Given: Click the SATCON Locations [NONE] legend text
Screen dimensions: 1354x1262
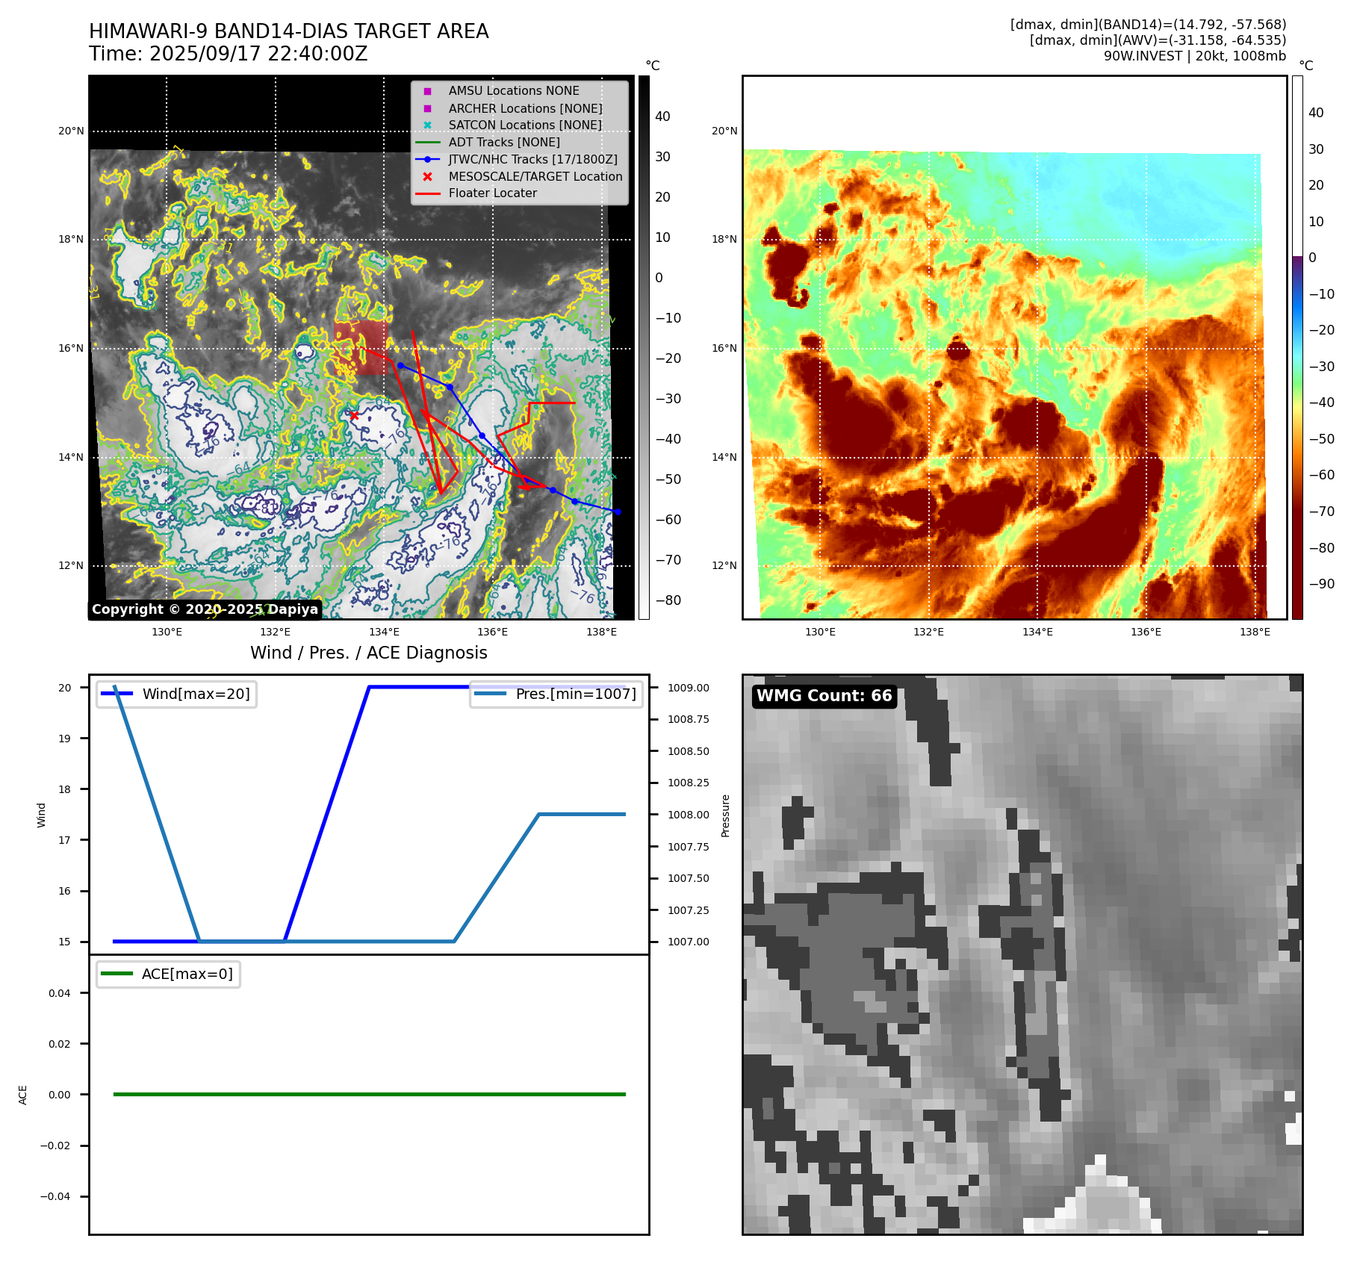Looking at the screenshot, I should pyautogui.click(x=525, y=125).
